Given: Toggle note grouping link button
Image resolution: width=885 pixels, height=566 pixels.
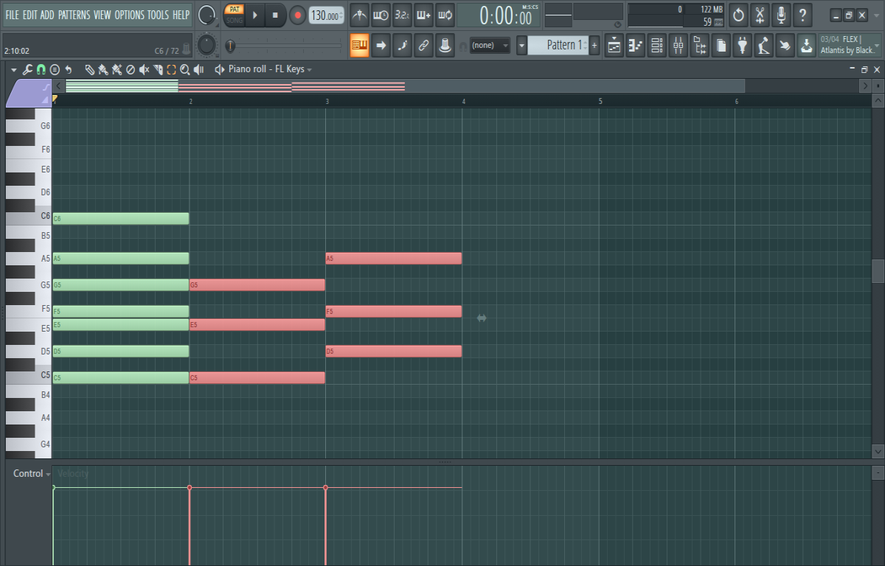Looking at the screenshot, I should coord(423,45).
